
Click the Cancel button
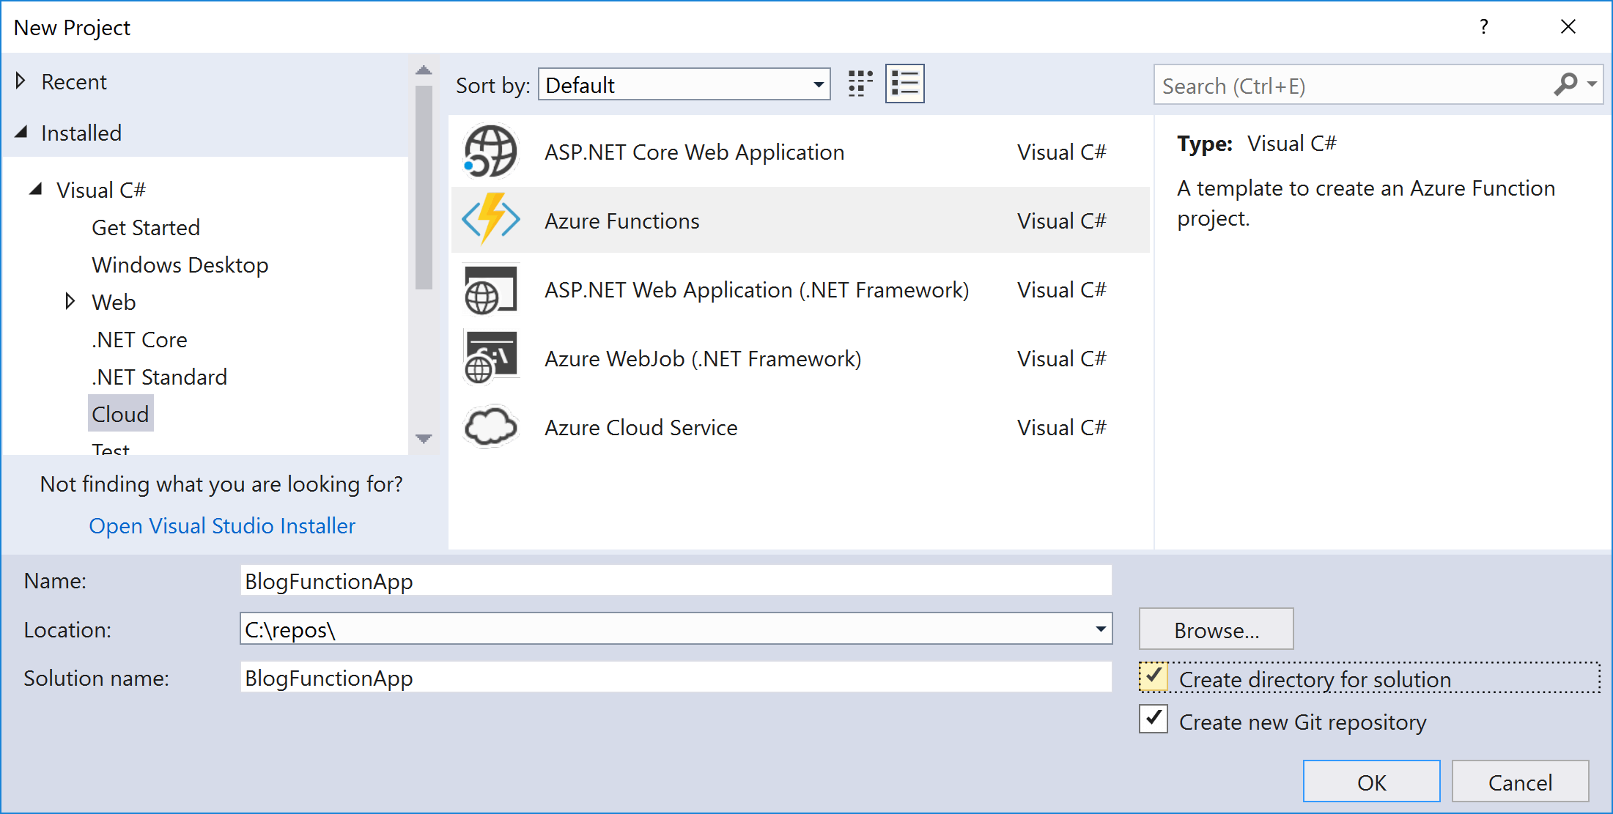click(1520, 782)
